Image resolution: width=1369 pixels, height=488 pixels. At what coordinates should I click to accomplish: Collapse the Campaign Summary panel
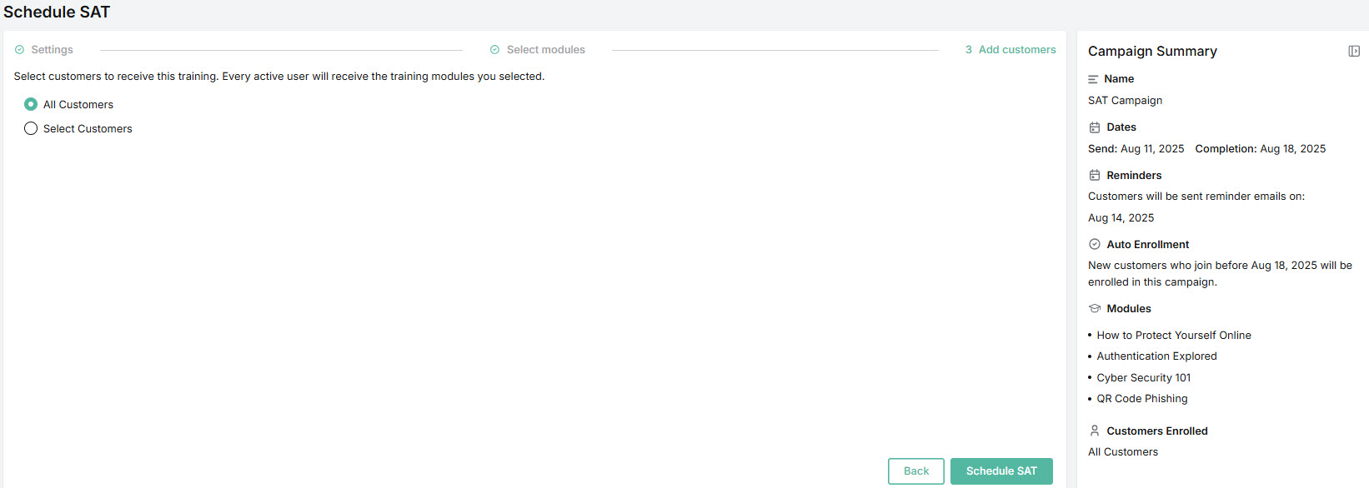[x=1353, y=52]
